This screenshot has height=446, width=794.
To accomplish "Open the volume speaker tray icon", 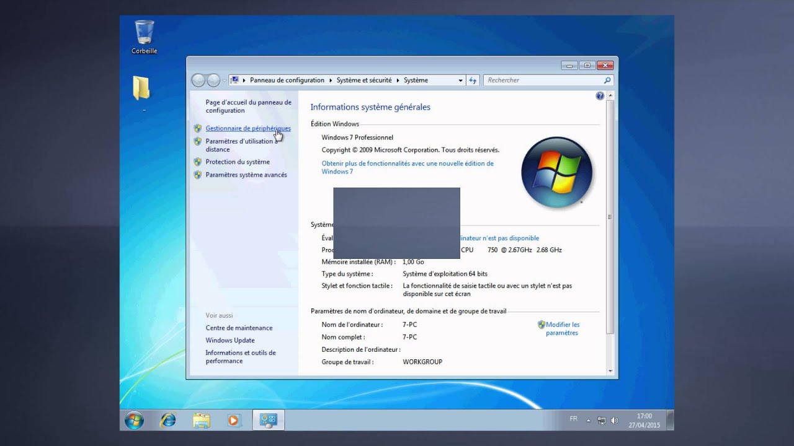I will coord(614,420).
